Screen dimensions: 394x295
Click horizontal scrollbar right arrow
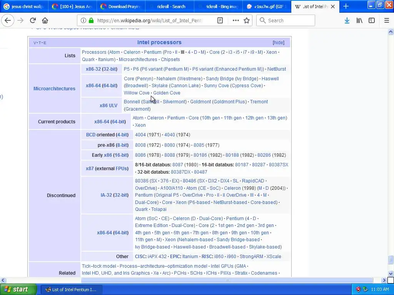[384, 280]
